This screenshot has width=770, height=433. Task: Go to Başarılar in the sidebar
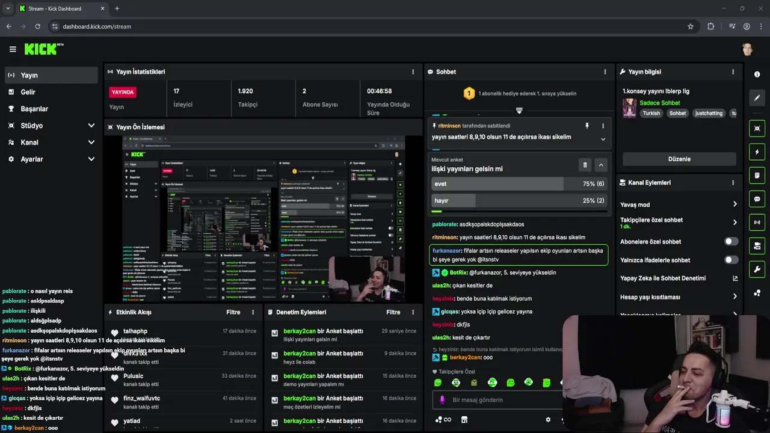pos(51,109)
